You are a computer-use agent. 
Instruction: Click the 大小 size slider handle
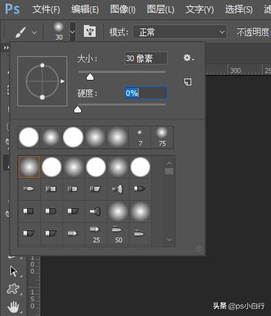90,77
